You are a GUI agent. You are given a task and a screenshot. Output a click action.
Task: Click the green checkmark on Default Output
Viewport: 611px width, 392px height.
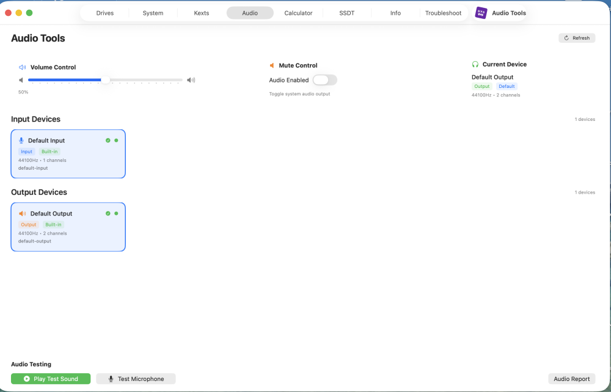(x=108, y=213)
